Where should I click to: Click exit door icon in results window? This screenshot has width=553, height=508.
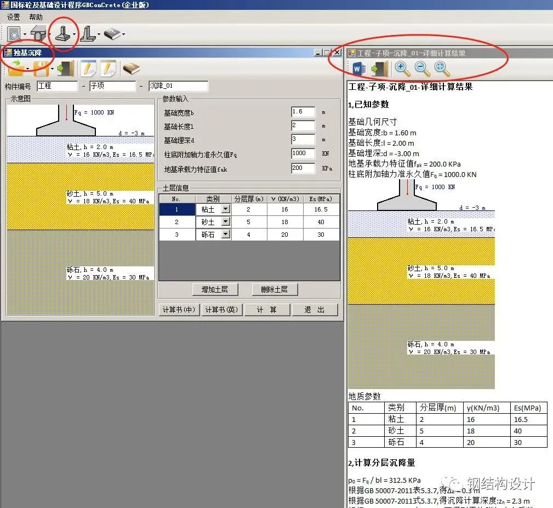[x=379, y=69]
